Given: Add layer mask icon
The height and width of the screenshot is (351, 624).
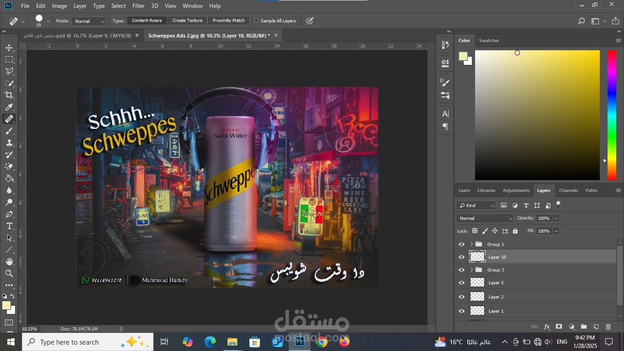Looking at the screenshot, I should [x=559, y=327].
